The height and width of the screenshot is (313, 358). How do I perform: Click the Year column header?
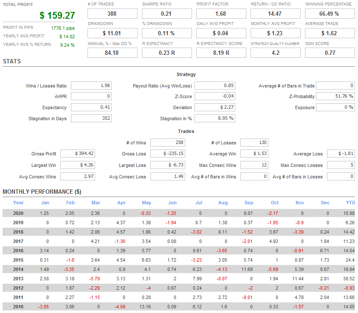pos(18,203)
